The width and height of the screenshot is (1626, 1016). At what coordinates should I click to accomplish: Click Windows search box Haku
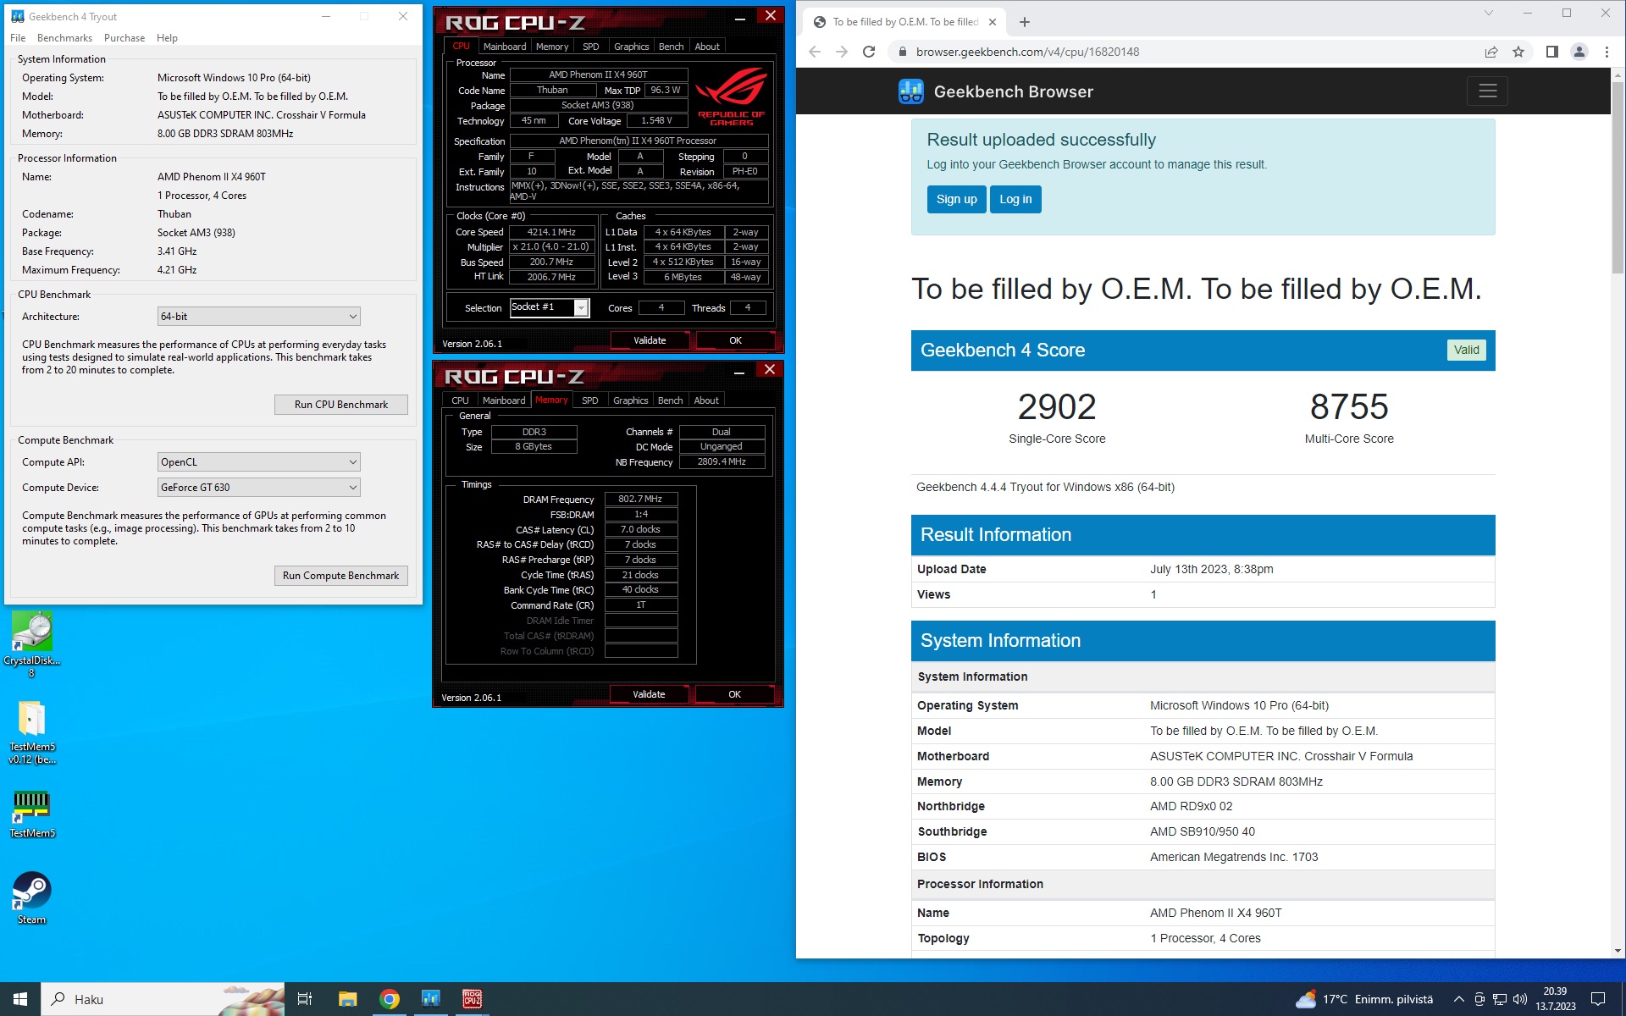point(163,999)
